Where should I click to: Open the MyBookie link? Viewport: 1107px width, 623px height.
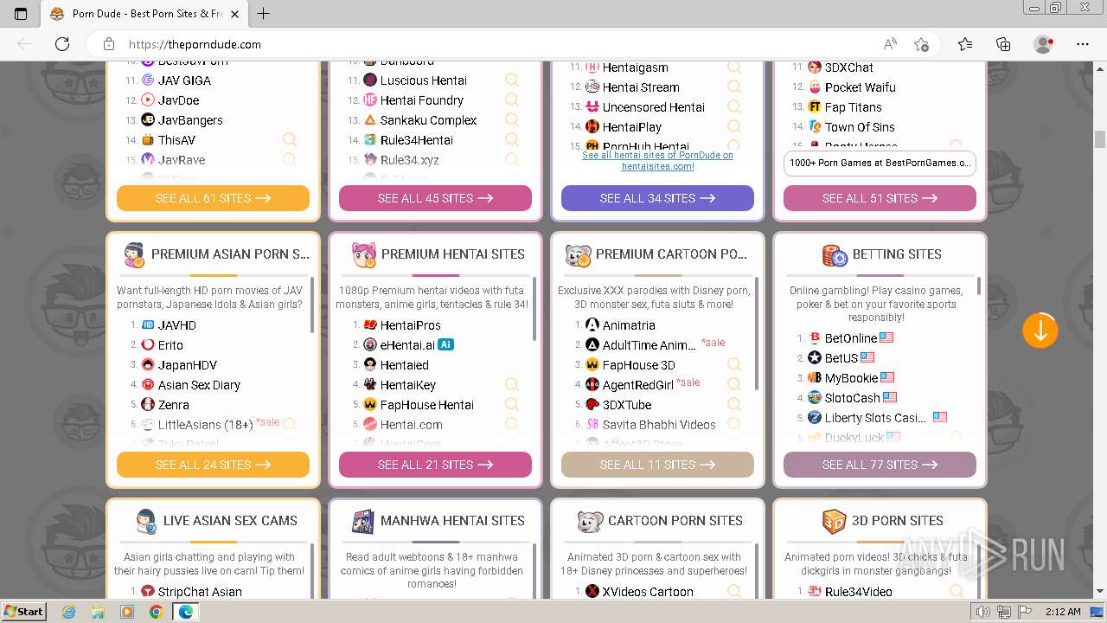[x=851, y=377]
